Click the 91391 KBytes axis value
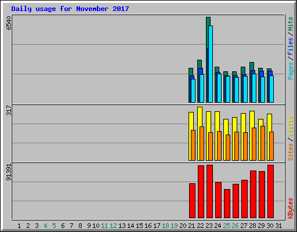The image size is (297, 232). [9, 172]
